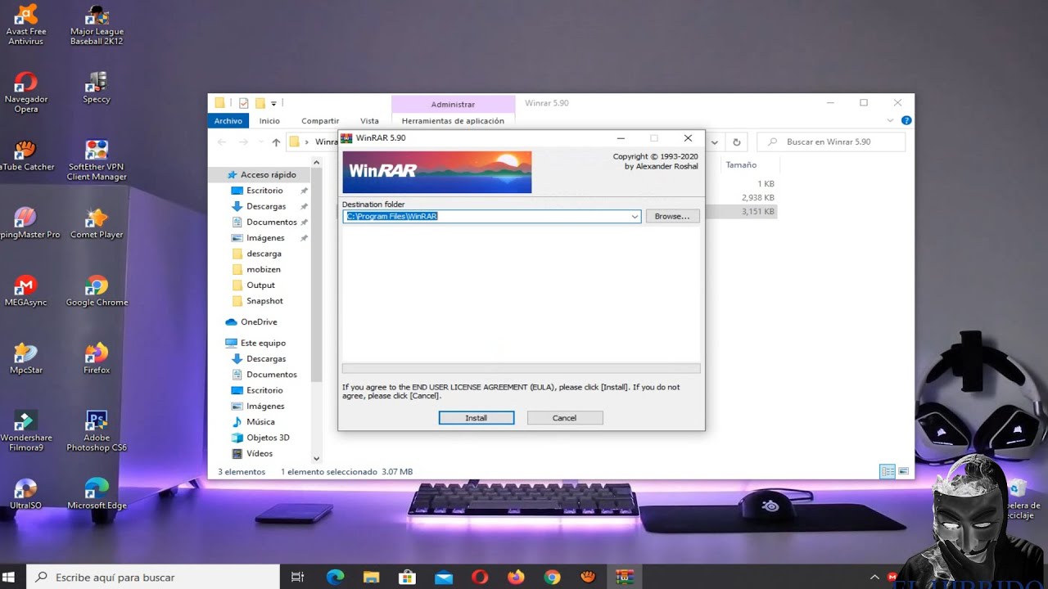Switch to Vista ribbon tab
The height and width of the screenshot is (589, 1048).
click(x=369, y=120)
